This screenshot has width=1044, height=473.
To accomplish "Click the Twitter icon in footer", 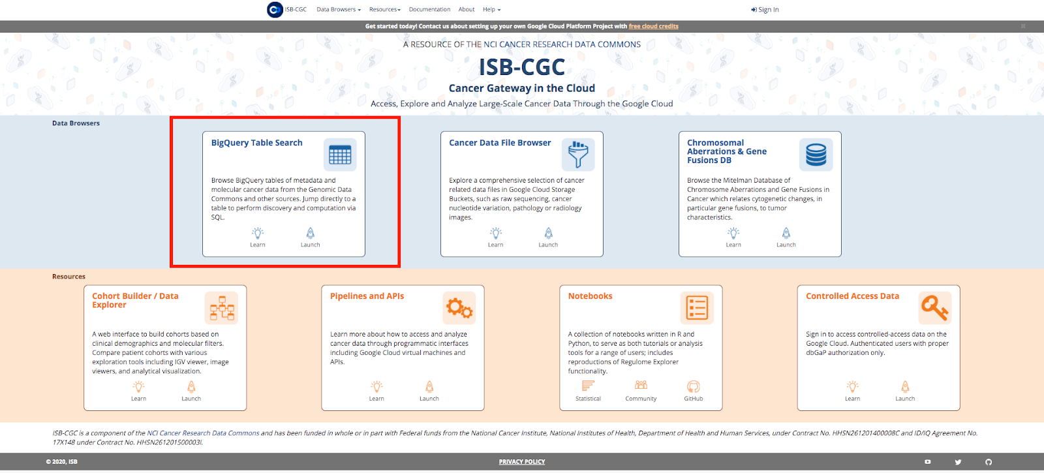I will click(958, 462).
